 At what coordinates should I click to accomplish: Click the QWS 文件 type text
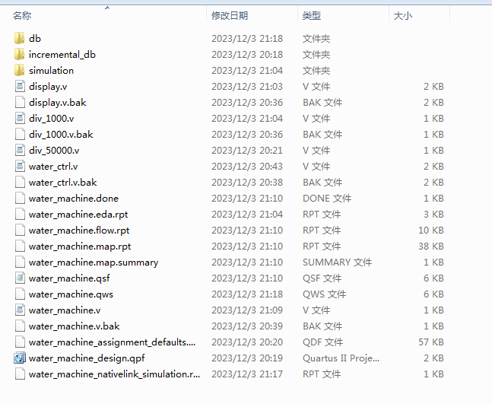click(325, 294)
